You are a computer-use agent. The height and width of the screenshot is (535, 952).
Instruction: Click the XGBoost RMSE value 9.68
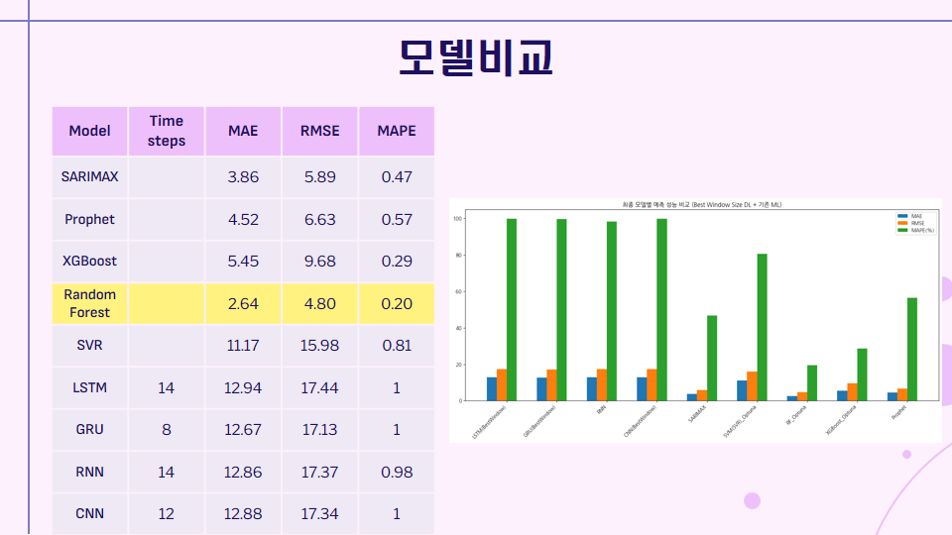coord(320,262)
